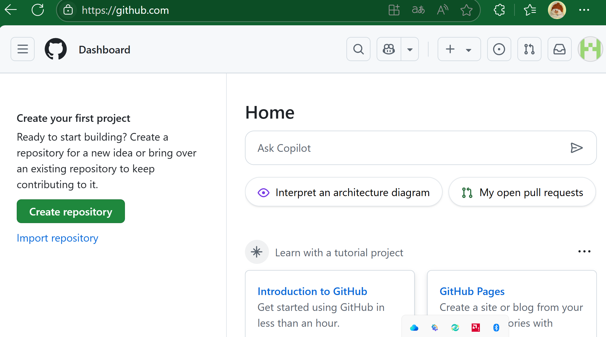This screenshot has height=337, width=606.
Task: Open Copilot chat icon in header
Action: point(389,49)
